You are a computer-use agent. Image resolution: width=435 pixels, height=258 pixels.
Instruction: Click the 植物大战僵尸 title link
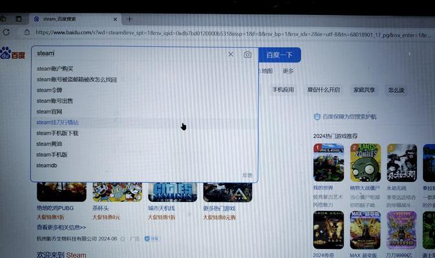pyautogui.click(x=365, y=188)
